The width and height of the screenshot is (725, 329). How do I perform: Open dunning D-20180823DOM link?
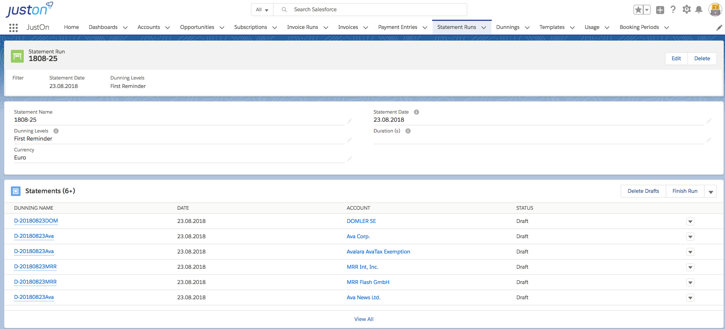coord(36,221)
